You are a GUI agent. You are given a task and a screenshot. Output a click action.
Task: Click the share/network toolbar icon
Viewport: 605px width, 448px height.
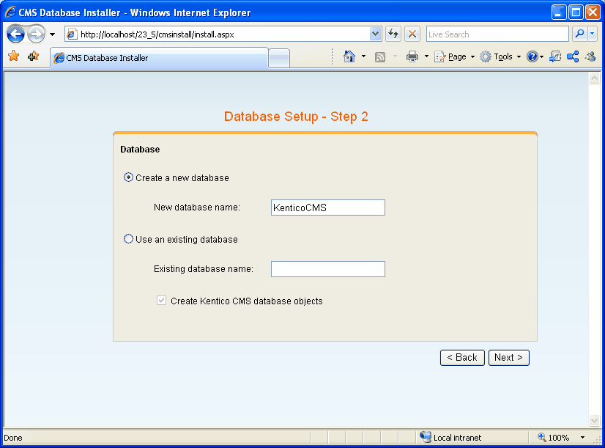click(x=573, y=56)
